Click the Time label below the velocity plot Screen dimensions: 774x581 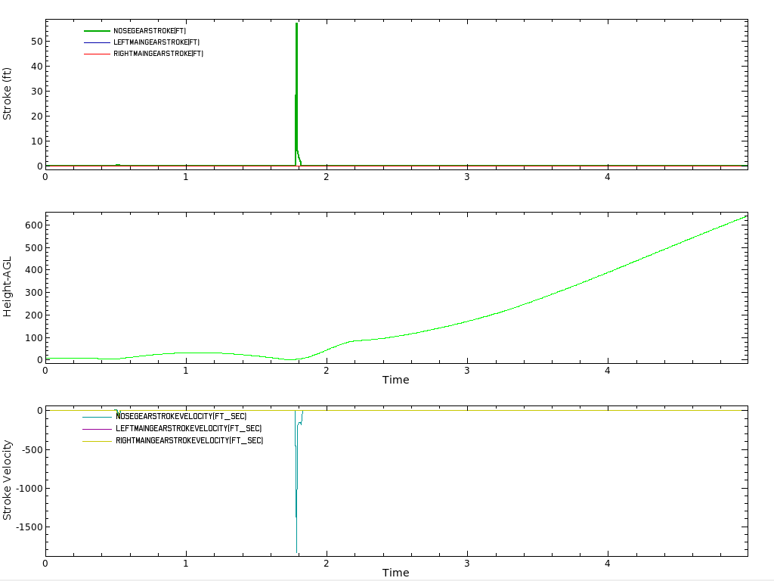tap(395, 573)
